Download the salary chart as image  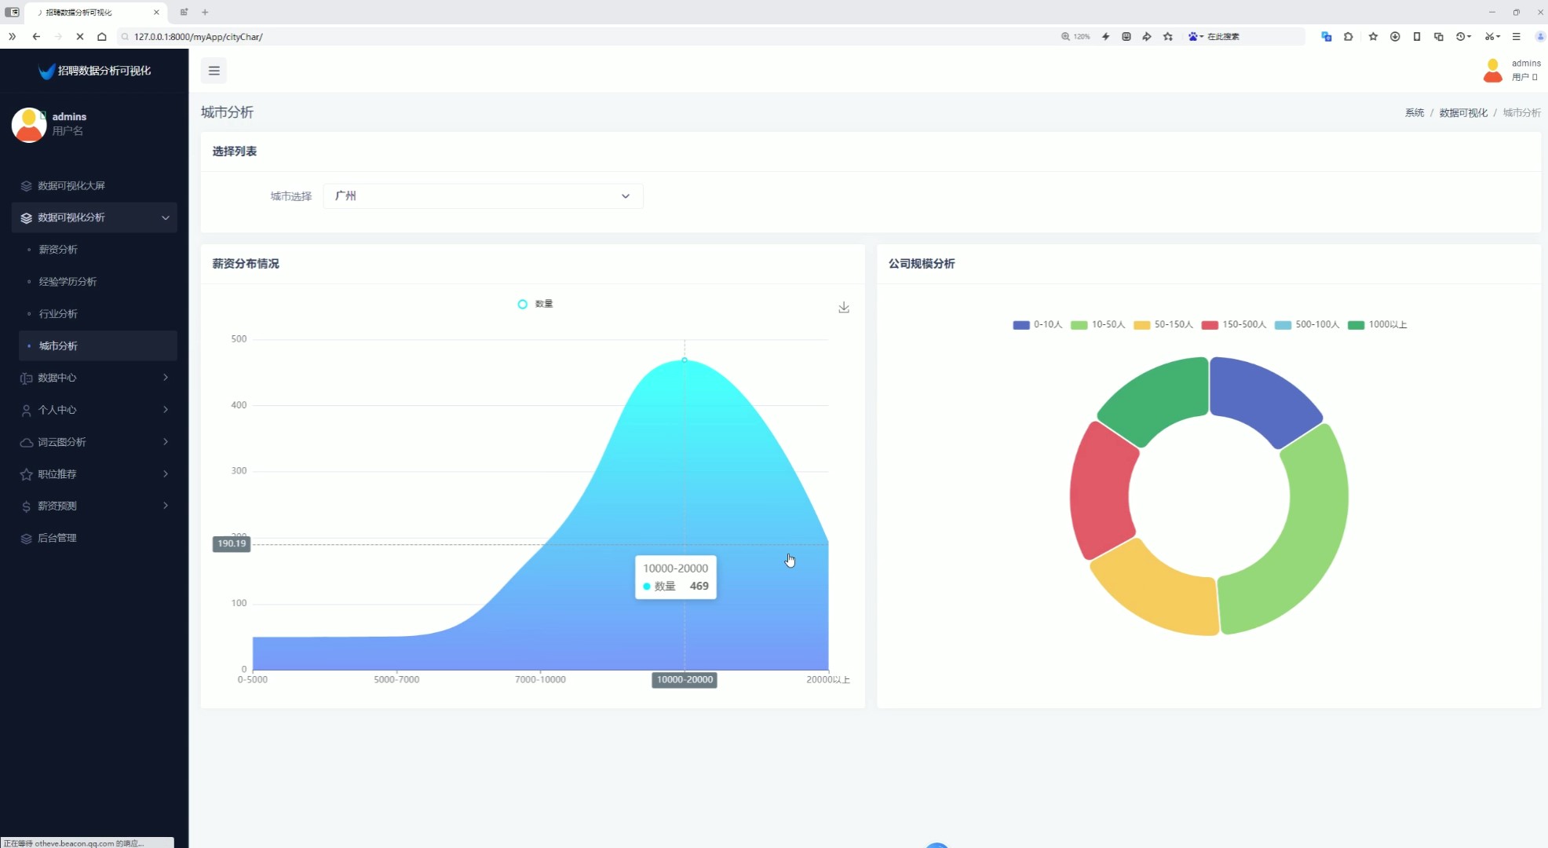point(844,307)
